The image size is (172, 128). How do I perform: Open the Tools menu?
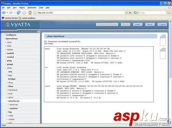click(41, 8)
